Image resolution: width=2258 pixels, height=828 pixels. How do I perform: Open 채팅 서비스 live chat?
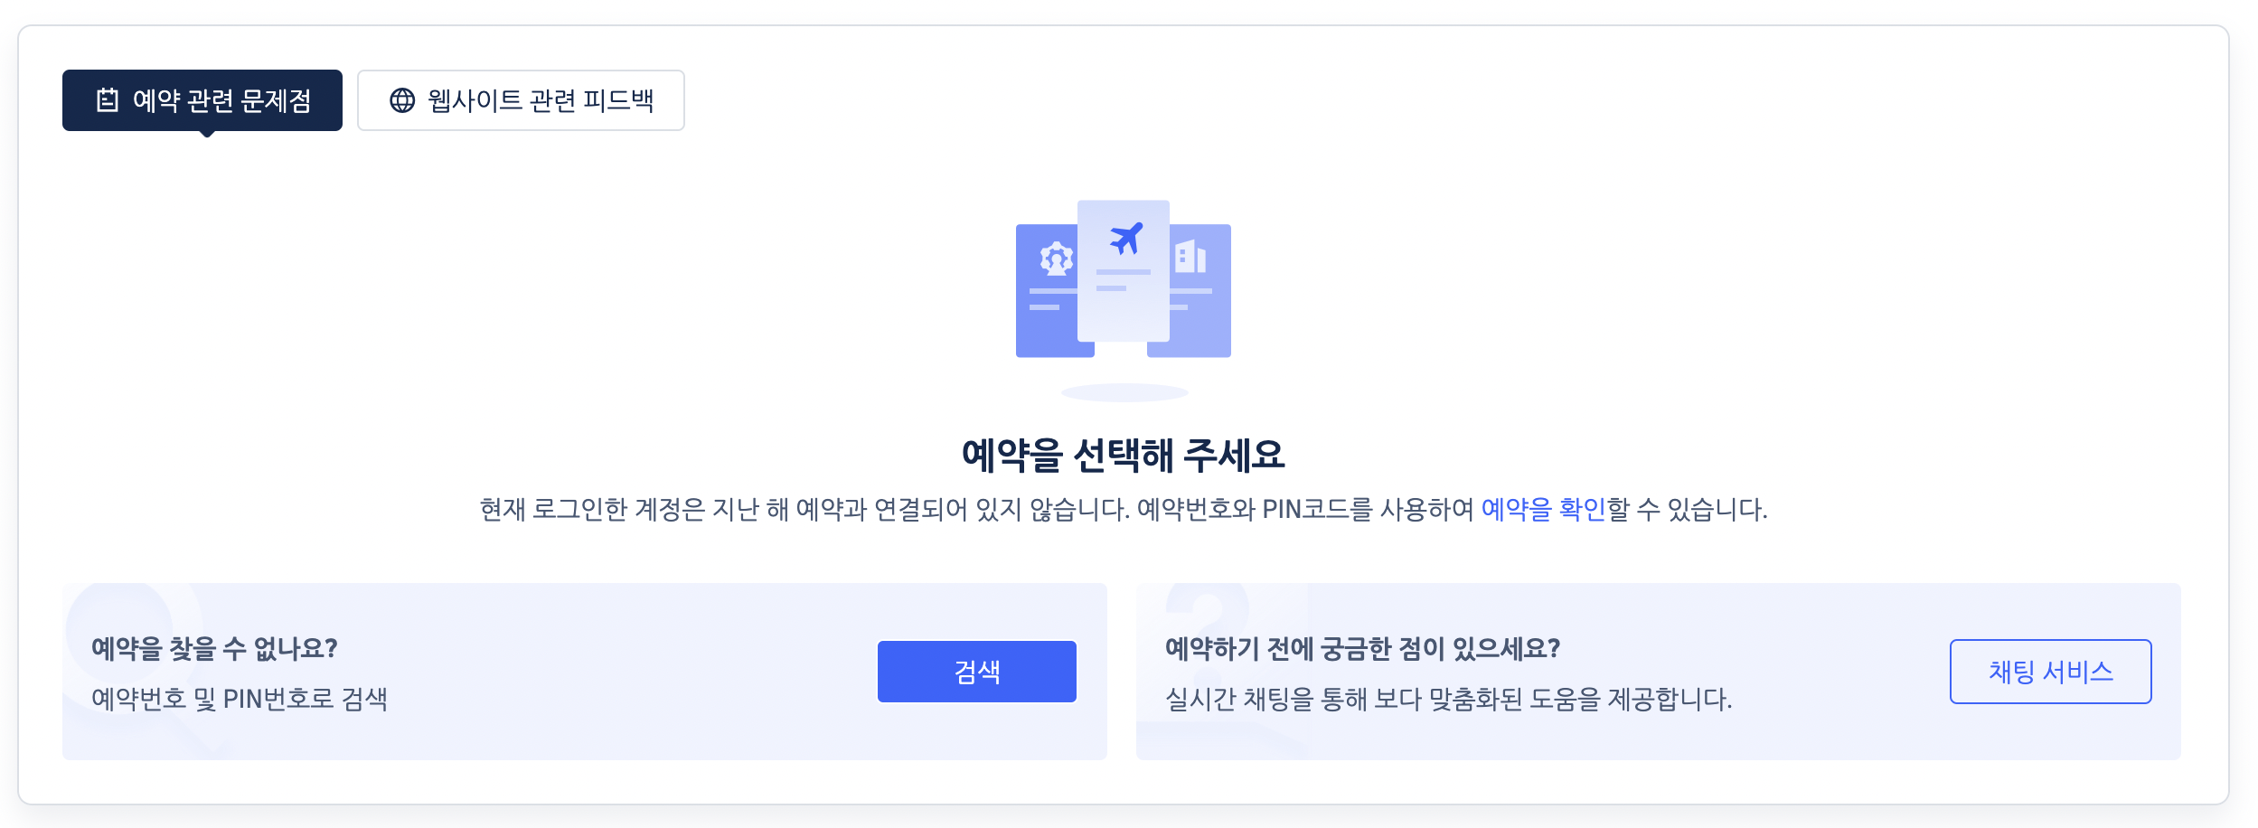point(2051,671)
